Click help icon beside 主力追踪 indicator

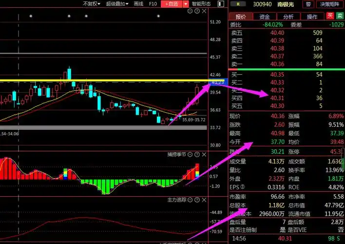point(197,200)
